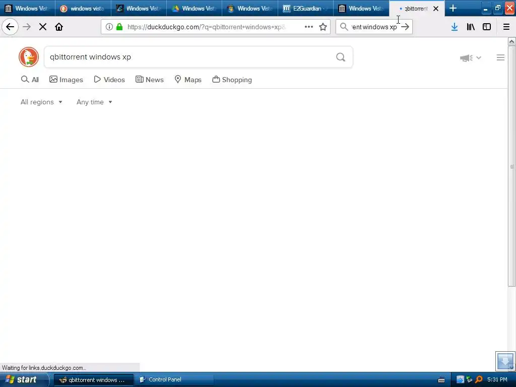This screenshot has height=387, width=516.
Task: Select the Videos search filter
Action: coord(109,80)
